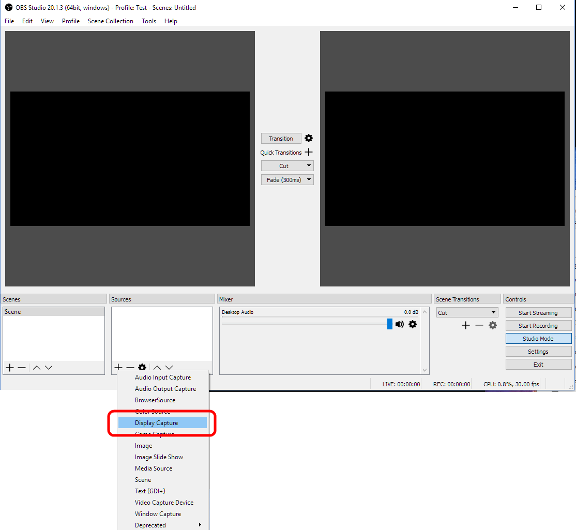
Task: Click Start Recording
Action: (x=538, y=325)
